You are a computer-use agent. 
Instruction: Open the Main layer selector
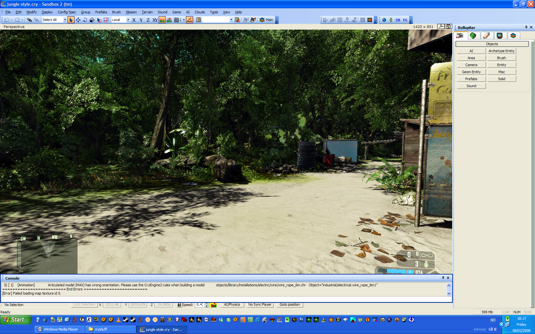point(267,20)
